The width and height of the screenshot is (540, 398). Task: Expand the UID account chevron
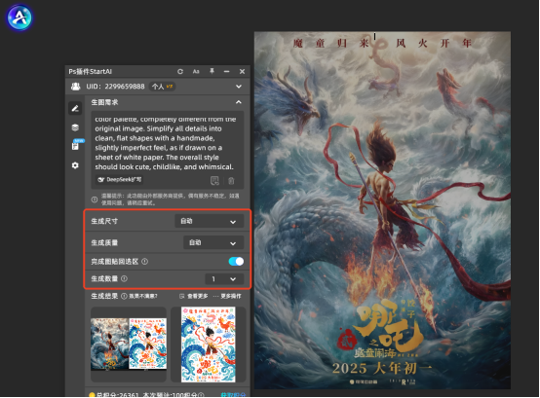(239, 87)
